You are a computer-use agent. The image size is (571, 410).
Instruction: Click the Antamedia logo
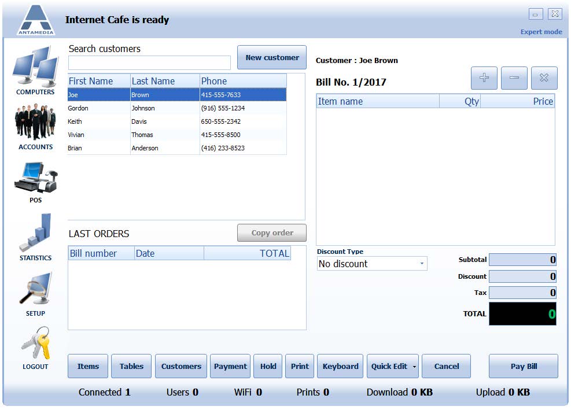pos(36,20)
